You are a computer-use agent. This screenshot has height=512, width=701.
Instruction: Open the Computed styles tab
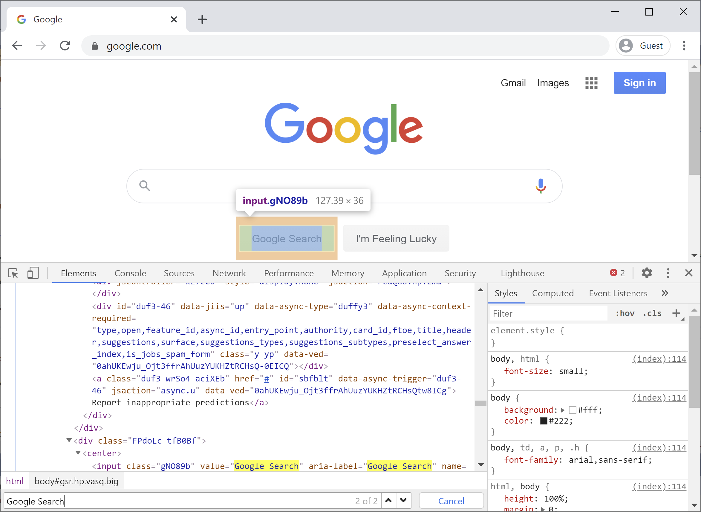552,293
